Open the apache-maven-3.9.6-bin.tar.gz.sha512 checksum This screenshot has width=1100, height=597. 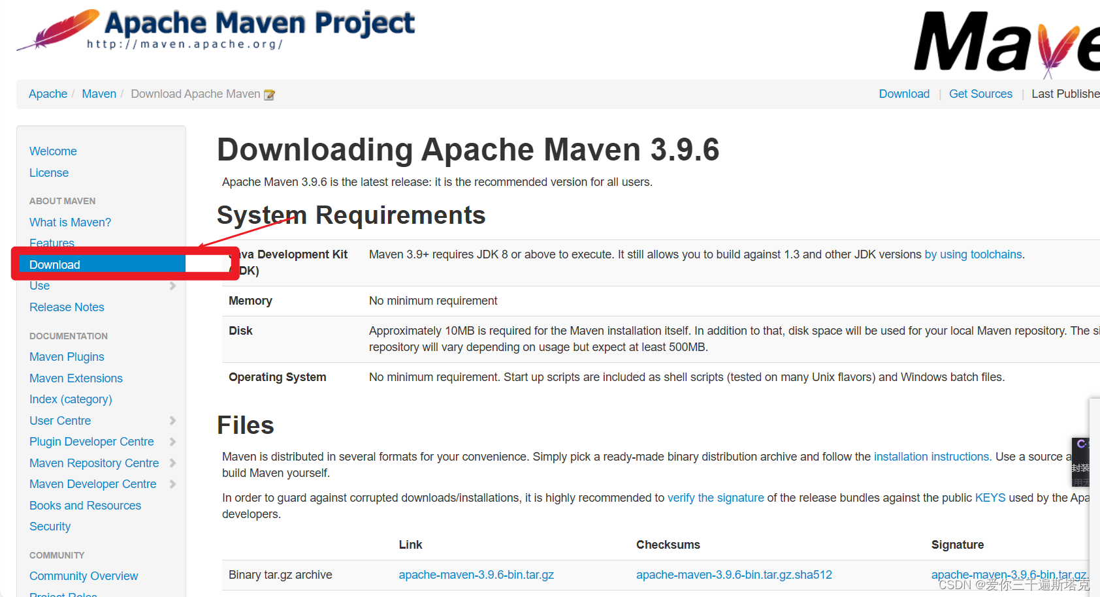(x=734, y=575)
